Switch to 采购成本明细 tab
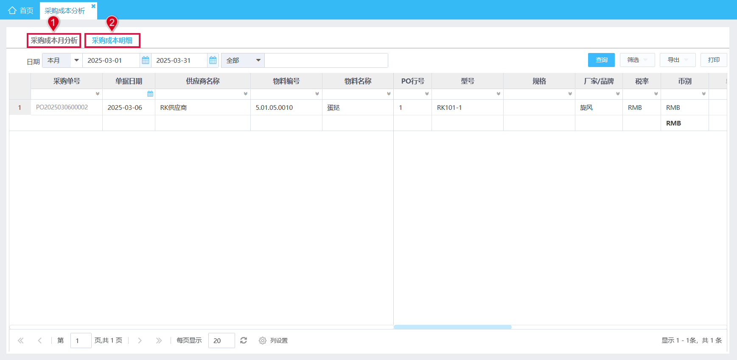This screenshot has height=360, width=737. pyautogui.click(x=112, y=40)
